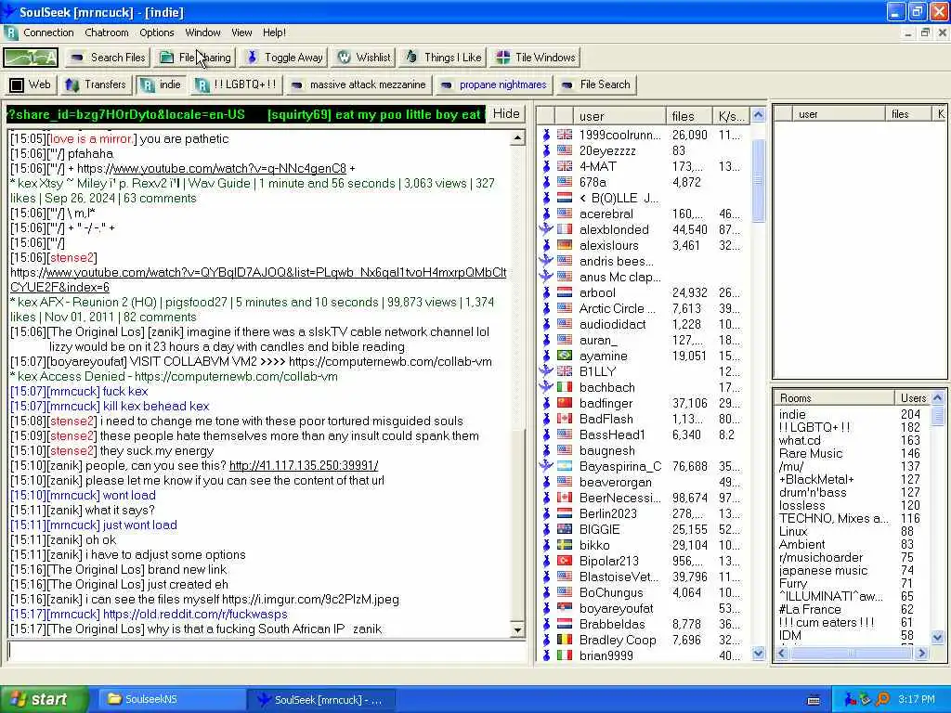Click the China flag beside badfinger
This screenshot has height=713, width=951.
[x=565, y=403]
